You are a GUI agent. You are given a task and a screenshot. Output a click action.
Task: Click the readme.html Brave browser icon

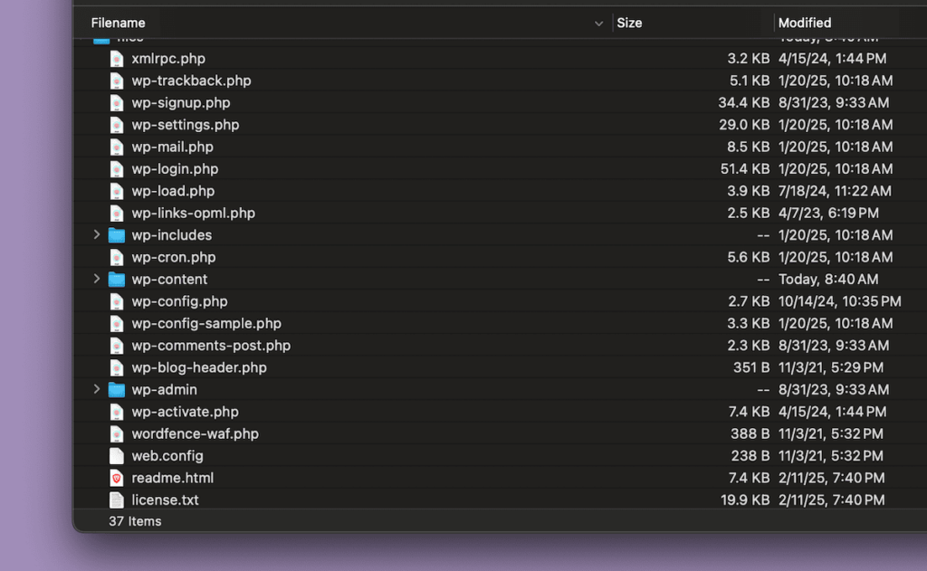[x=116, y=478]
